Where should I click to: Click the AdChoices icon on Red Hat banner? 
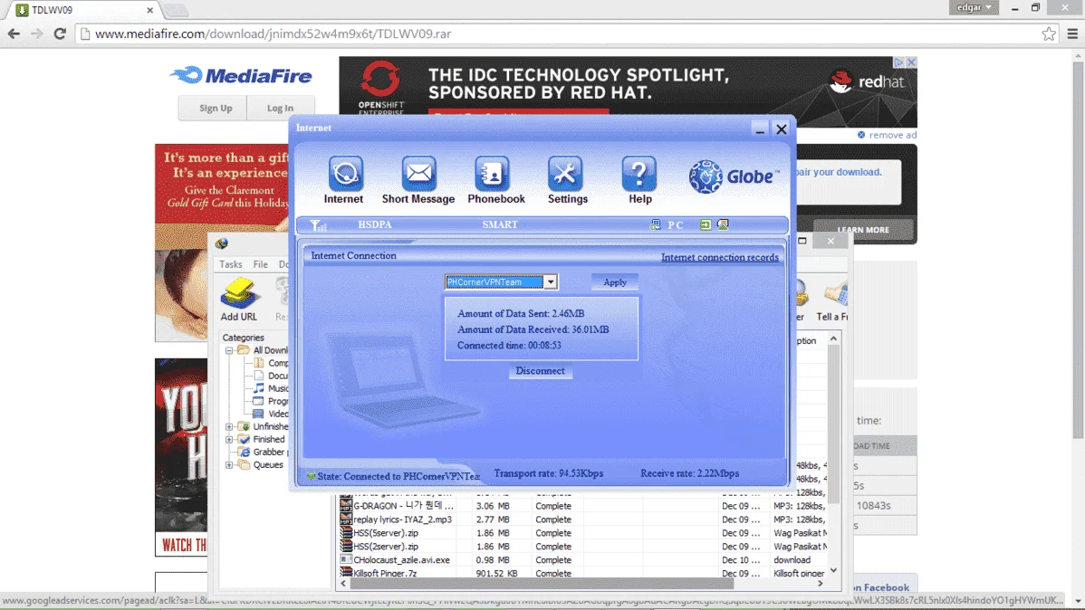[898, 62]
